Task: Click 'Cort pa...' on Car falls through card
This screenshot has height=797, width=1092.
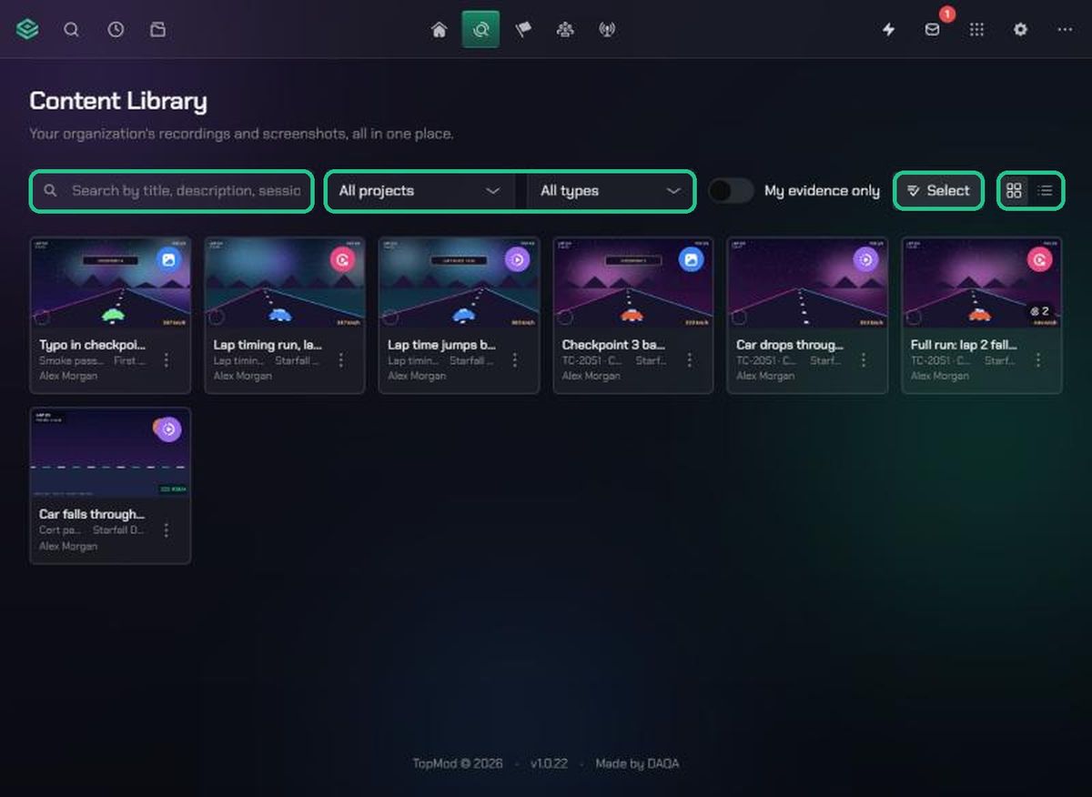Action: [x=62, y=530]
